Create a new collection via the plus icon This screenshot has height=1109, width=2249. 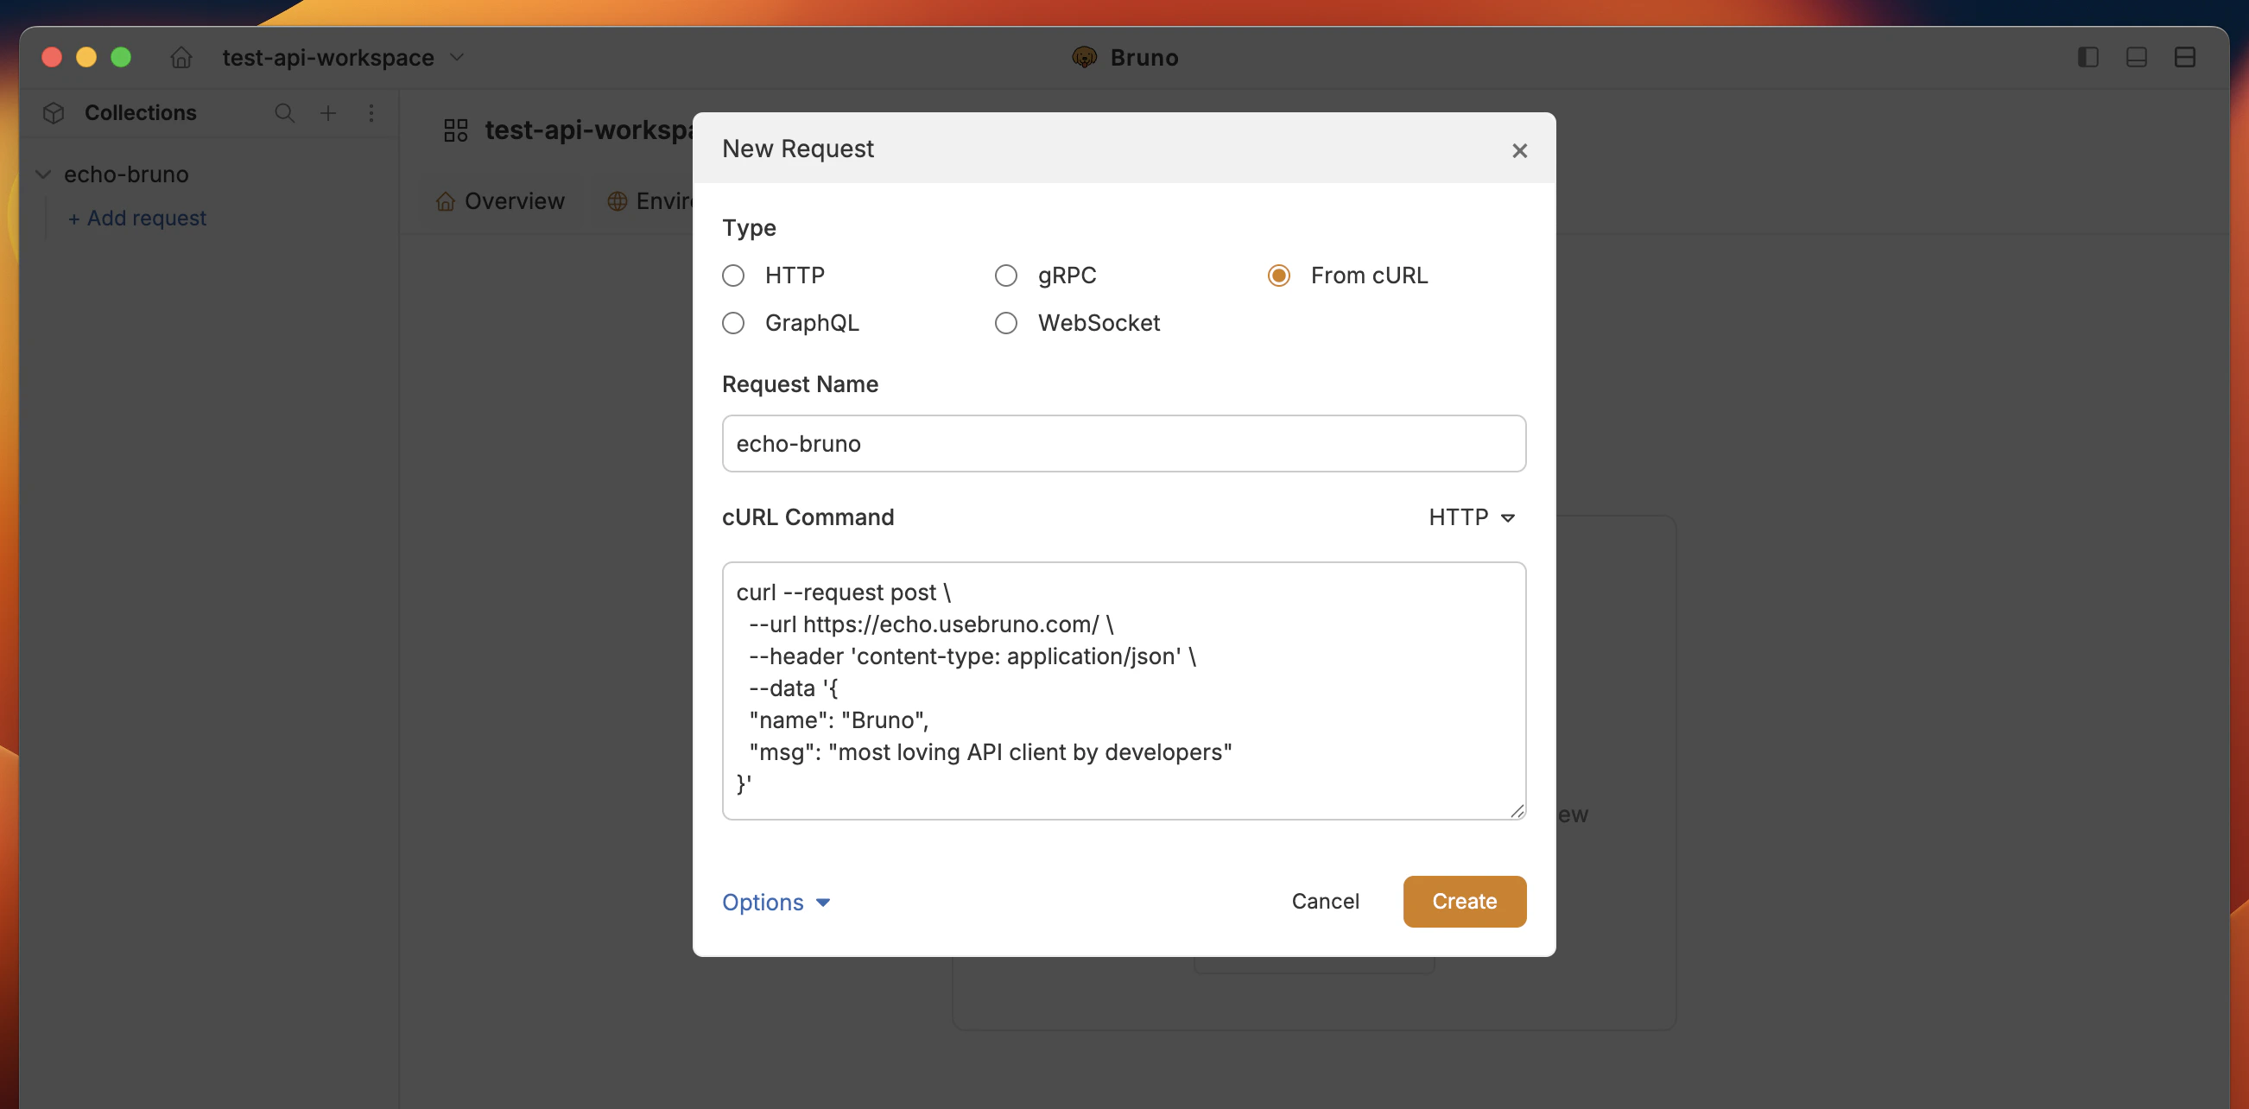[x=329, y=113]
